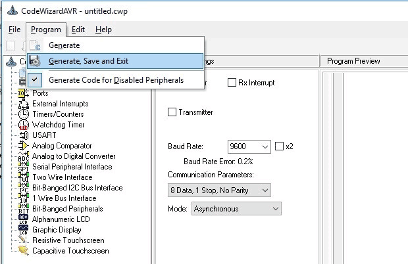Image resolution: width=408 pixels, height=264 pixels.
Task: Click the Two Wire Interface icon
Action: (24, 177)
